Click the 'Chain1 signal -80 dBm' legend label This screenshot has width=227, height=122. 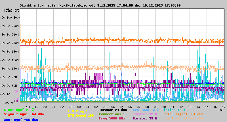(182, 118)
